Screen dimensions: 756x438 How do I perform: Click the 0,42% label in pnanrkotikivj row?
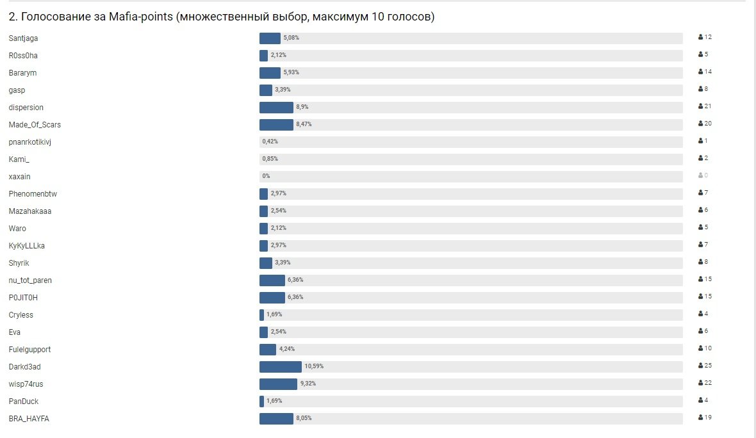point(270,142)
